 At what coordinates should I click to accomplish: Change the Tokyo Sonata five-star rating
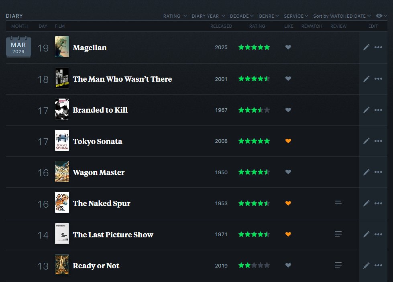pyautogui.click(x=254, y=141)
